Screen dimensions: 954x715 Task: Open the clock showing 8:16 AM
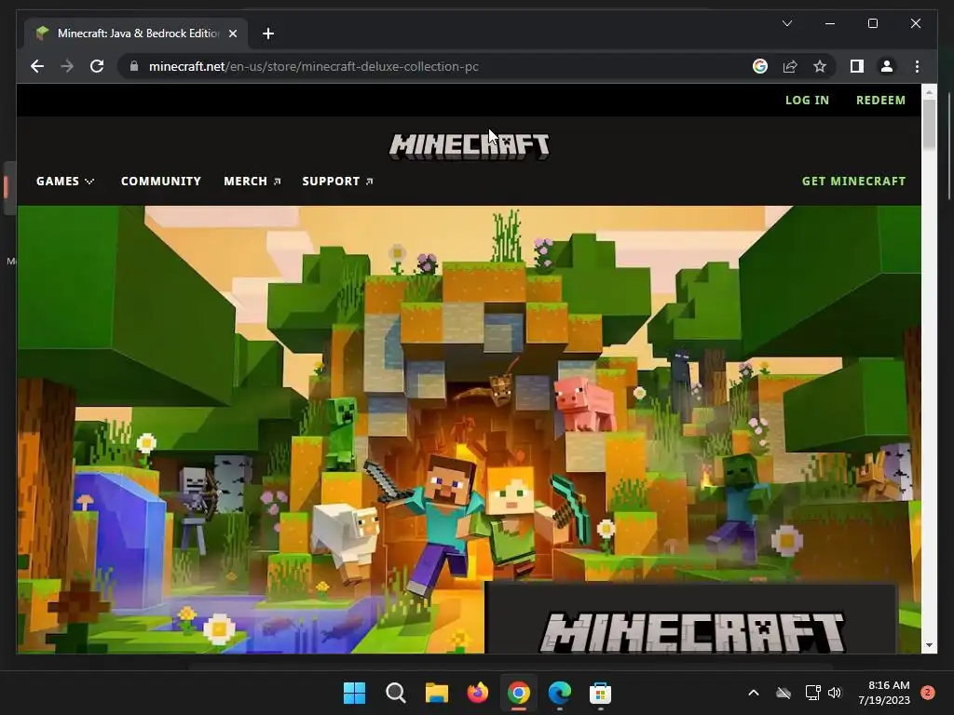884,693
